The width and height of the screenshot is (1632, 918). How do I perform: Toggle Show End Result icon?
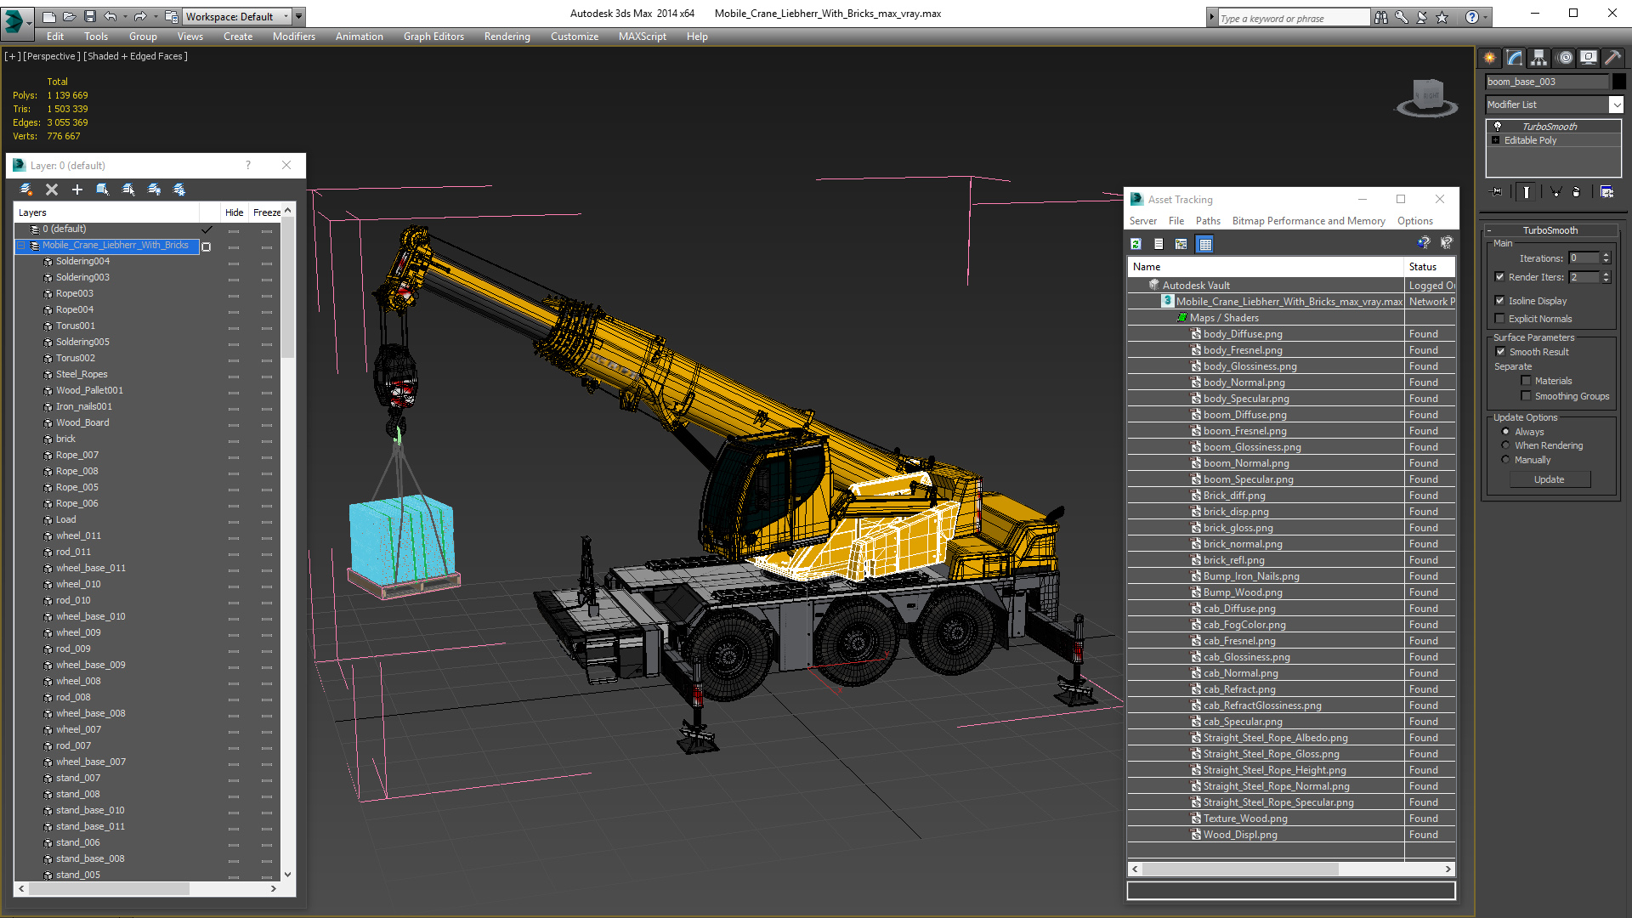click(1527, 192)
